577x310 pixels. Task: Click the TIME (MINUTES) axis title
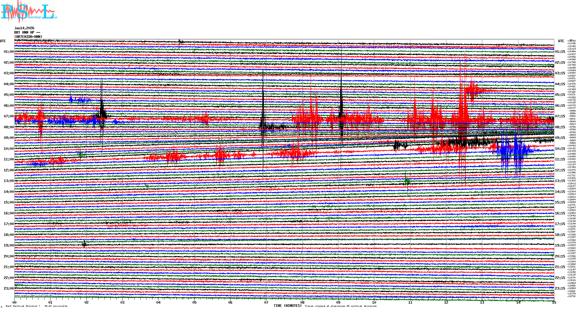(287, 306)
